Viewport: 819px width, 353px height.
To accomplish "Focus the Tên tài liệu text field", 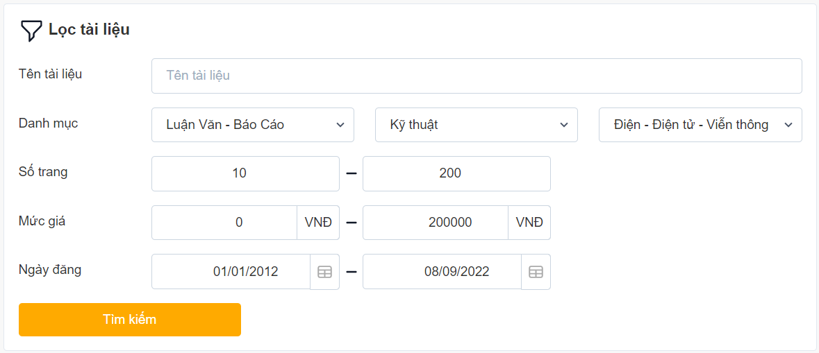I will coord(477,76).
